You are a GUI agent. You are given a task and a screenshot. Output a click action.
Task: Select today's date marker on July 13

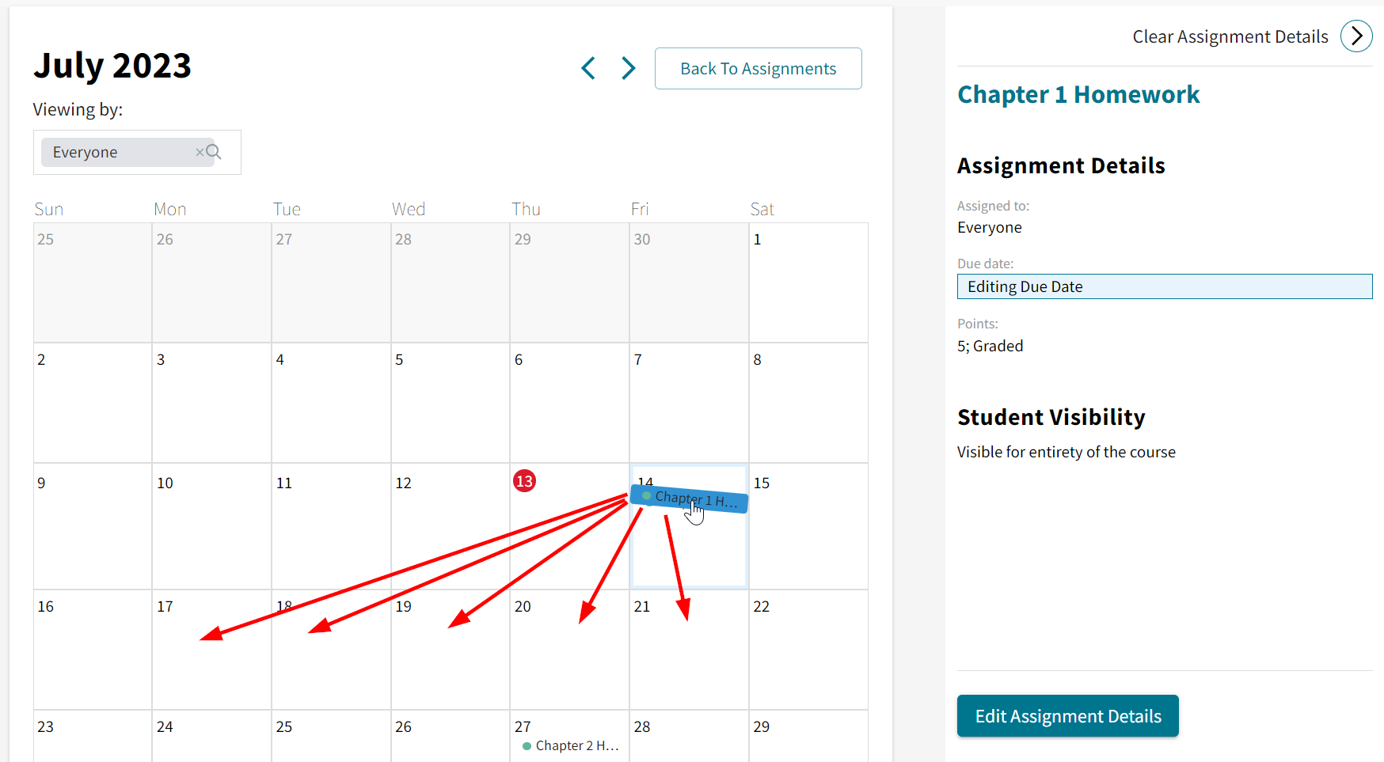click(524, 480)
